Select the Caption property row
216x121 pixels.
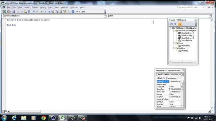point(169,97)
